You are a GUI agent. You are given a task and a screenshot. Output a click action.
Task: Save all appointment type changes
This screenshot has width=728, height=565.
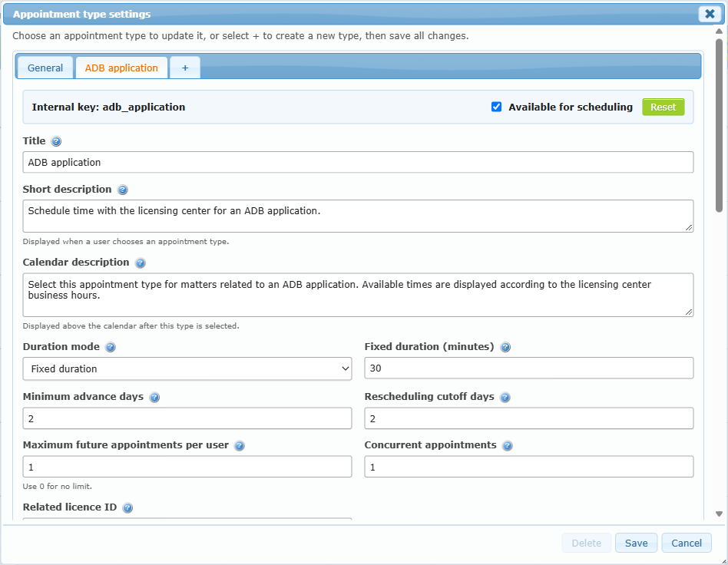636,544
